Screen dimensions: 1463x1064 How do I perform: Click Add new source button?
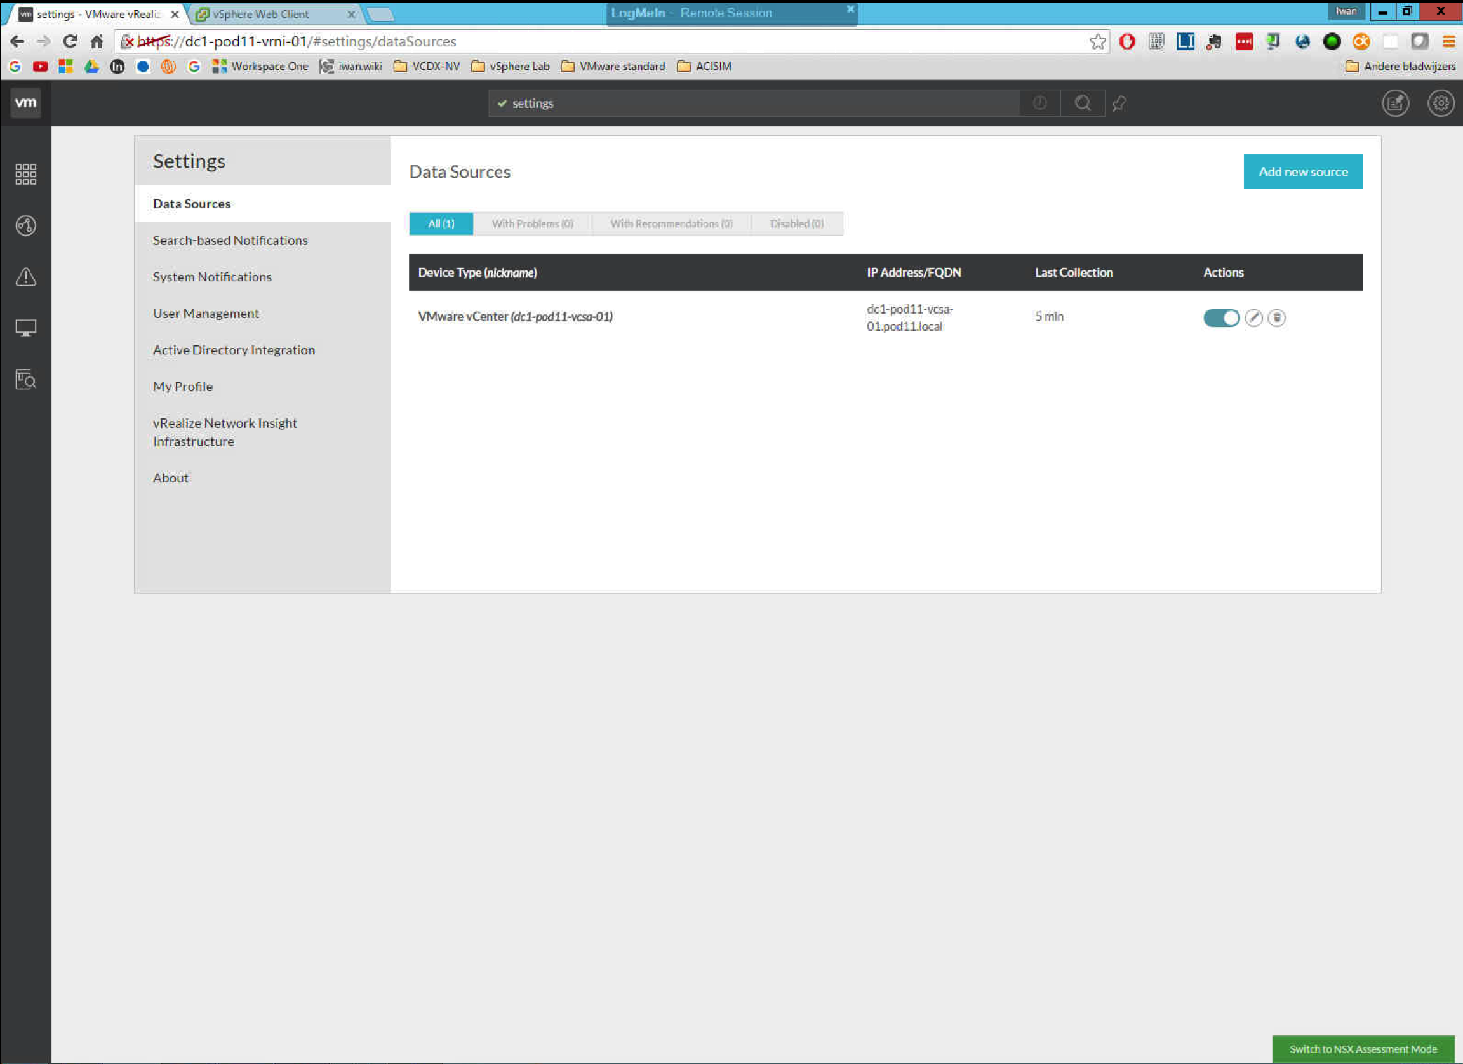(1302, 171)
